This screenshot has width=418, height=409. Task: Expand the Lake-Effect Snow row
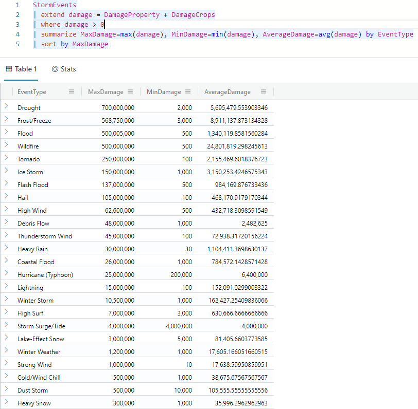(6, 338)
